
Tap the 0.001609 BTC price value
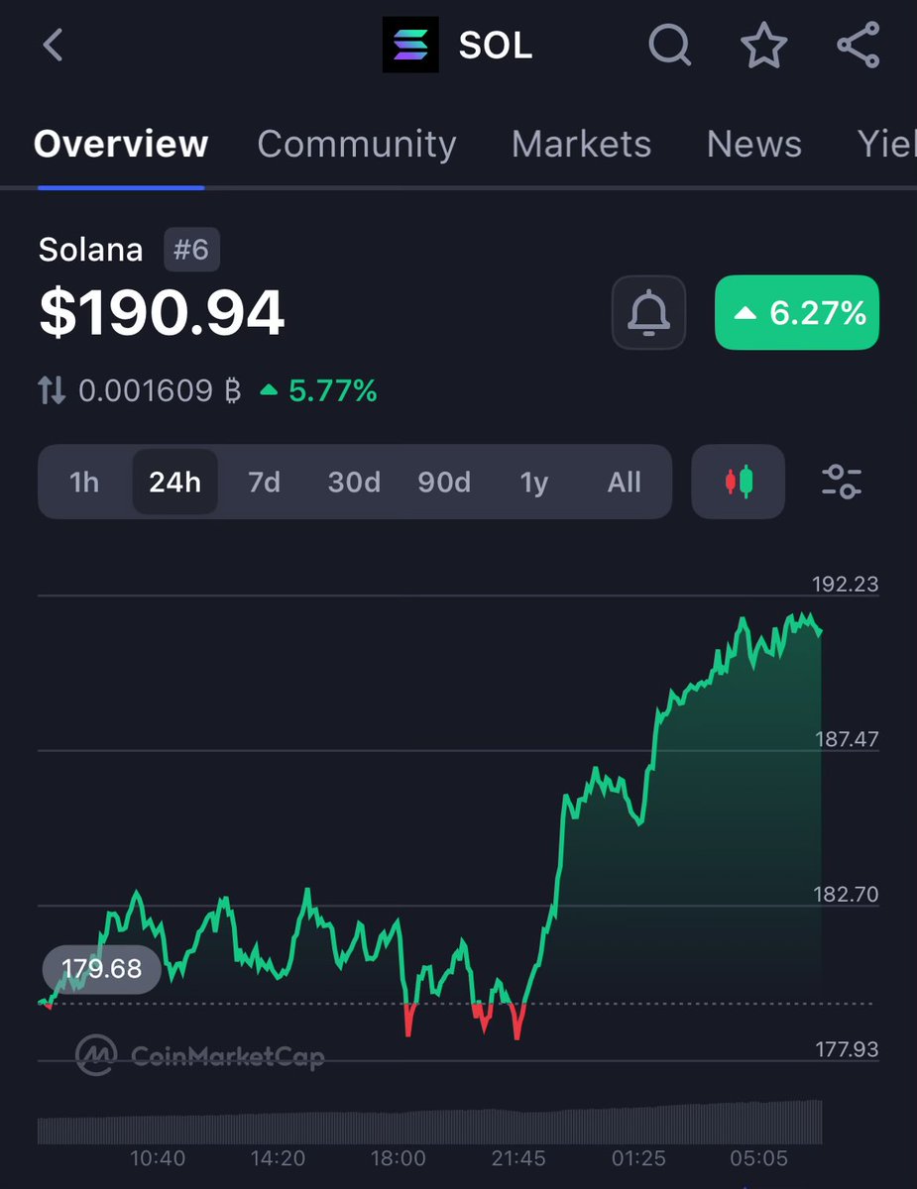pyautogui.click(x=160, y=390)
